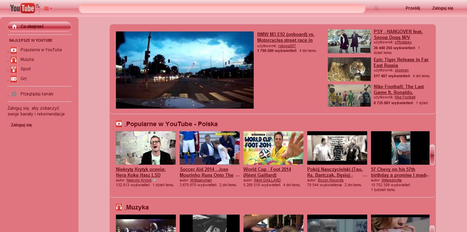Click the right arrow on the popular videos row
Screen dimensions: 467x232
coord(433,155)
